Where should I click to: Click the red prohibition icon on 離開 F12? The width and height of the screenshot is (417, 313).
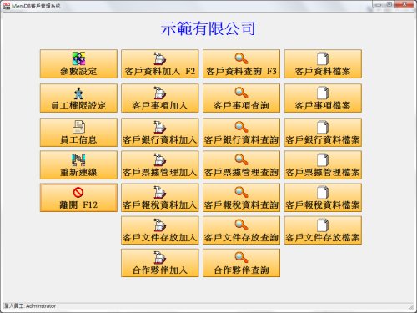coord(78,192)
